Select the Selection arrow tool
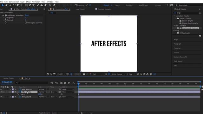Screen dimensions: 203x114 (x=3, y=5)
